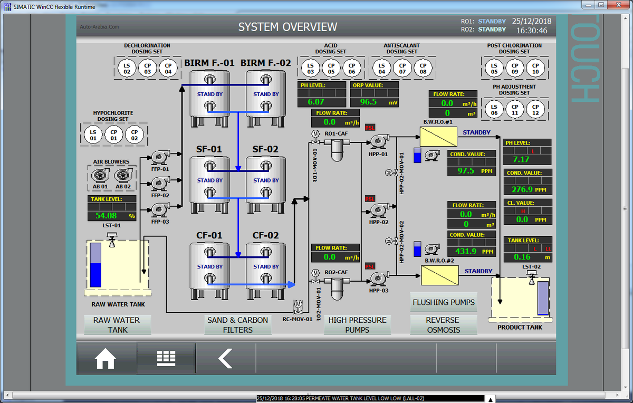Select air blower AB 02 icon
633x403 pixels.
tap(123, 176)
